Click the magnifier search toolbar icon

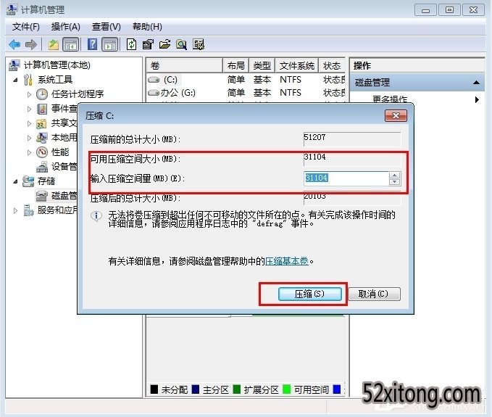[x=181, y=44]
